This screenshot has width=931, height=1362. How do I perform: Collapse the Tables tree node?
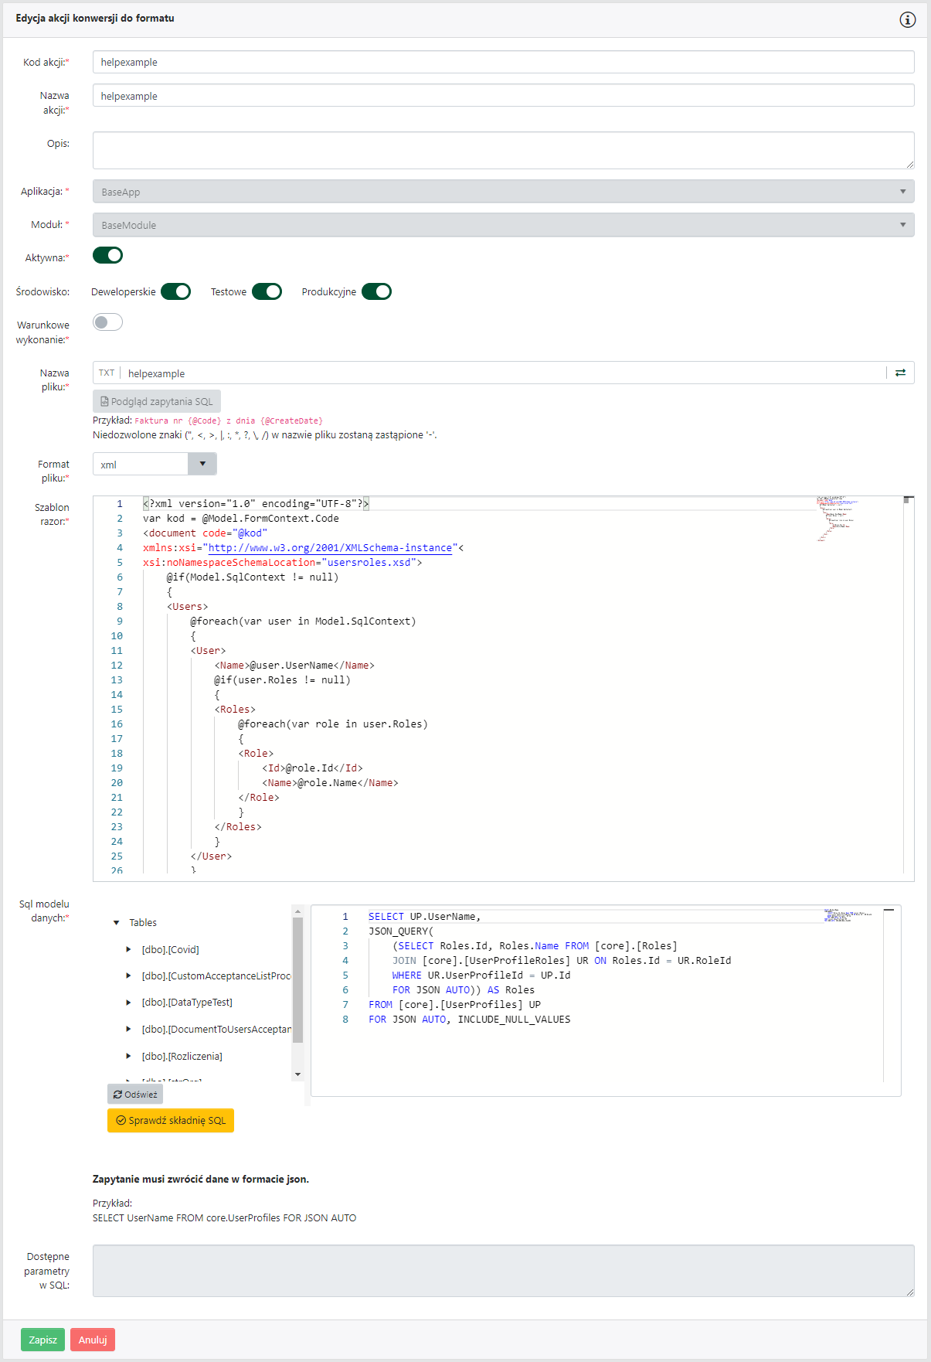click(116, 923)
